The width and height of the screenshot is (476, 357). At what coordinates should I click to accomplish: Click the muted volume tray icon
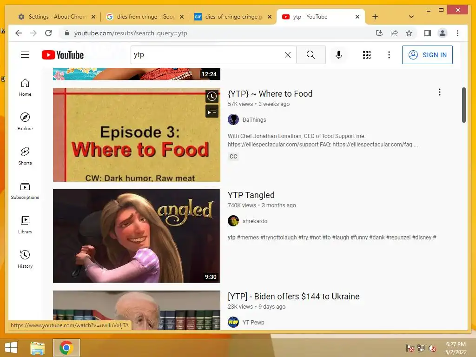pos(432,348)
